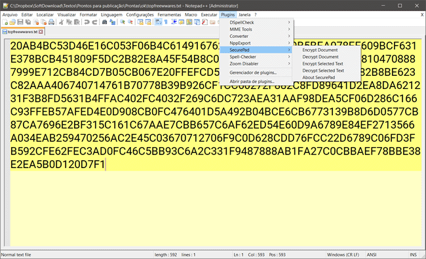Click the Replace toolbar icon
The width and height of the screenshot is (426, 259).
(112, 22)
